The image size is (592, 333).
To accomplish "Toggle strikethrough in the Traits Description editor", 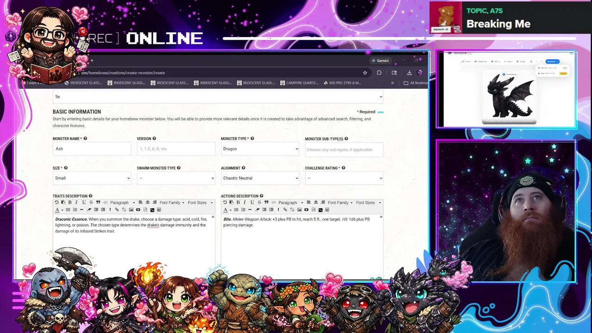I will pyautogui.click(x=91, y=203).
